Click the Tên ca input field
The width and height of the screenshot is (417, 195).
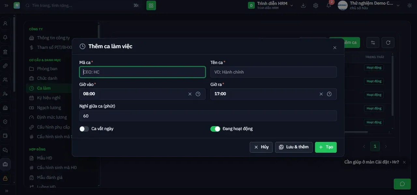[274, 72]
